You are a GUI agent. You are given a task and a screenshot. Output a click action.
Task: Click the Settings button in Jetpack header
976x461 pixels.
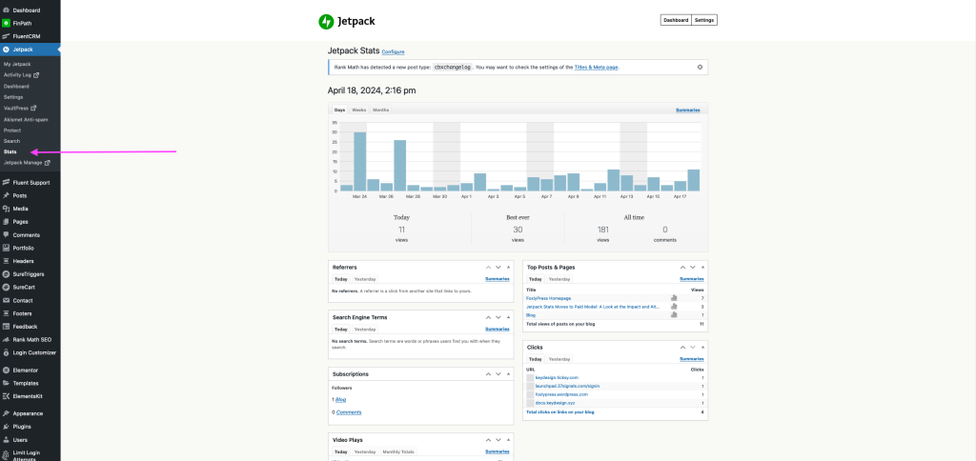704,20
